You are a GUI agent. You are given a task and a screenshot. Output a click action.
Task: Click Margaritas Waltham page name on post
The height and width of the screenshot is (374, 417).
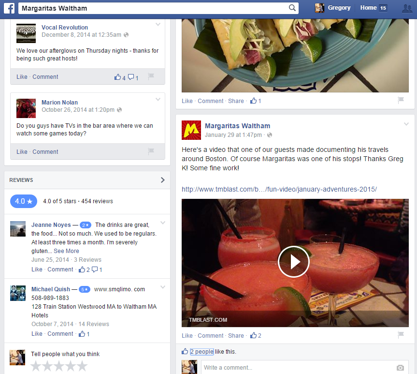tap(237, 126)
